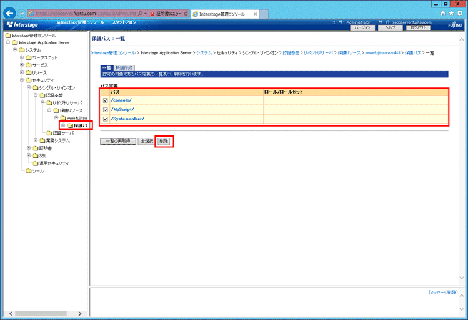Screen dimensions: 468x320
Task: Click the 業務システム folder icon
Action: pos(42,140)
